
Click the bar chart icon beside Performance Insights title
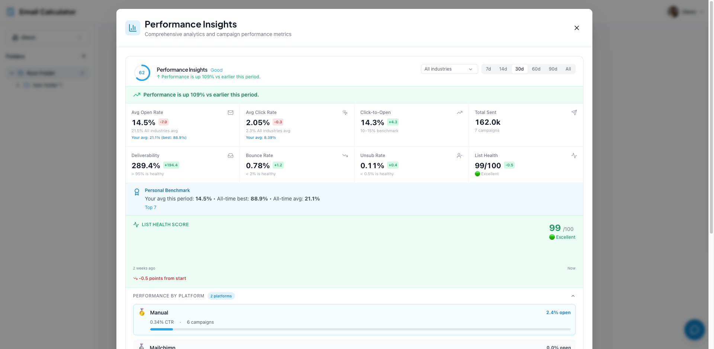point(133,28)
